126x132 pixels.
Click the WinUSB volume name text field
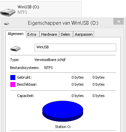[75, 47]
